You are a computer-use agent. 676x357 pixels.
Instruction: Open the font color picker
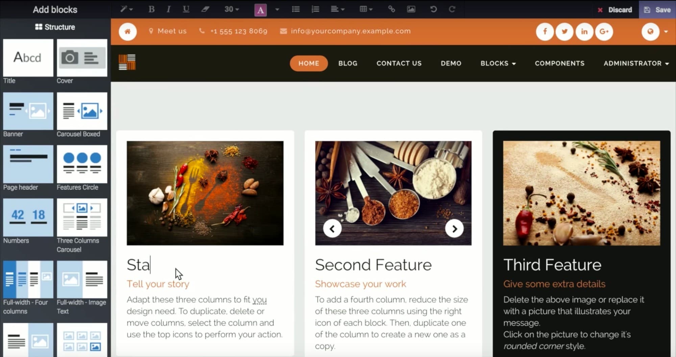(260, 9)
